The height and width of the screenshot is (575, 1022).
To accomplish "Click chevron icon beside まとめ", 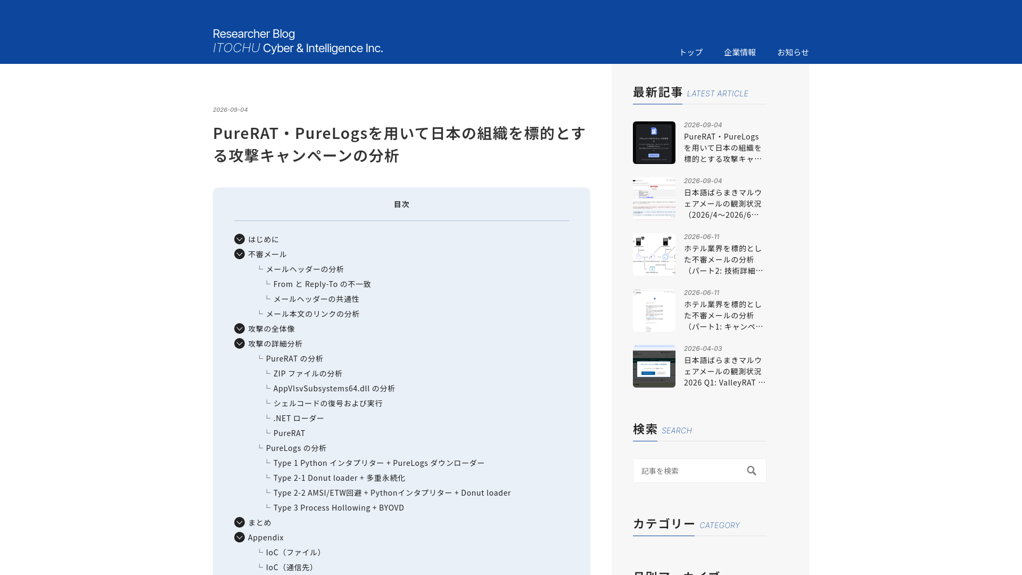I will click(x=240, y=522).
